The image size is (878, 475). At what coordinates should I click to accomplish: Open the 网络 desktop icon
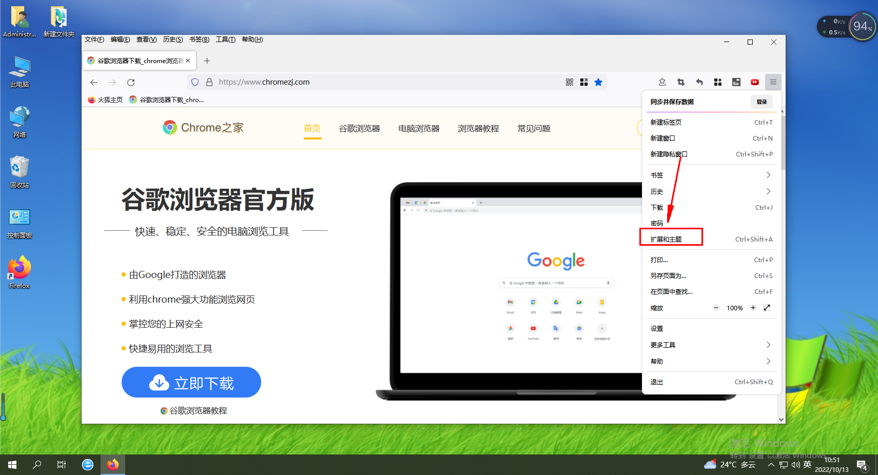19,122
